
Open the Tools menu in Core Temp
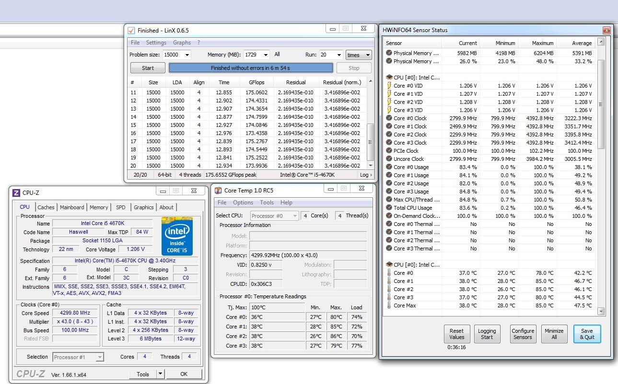click(x=267, y=203)
